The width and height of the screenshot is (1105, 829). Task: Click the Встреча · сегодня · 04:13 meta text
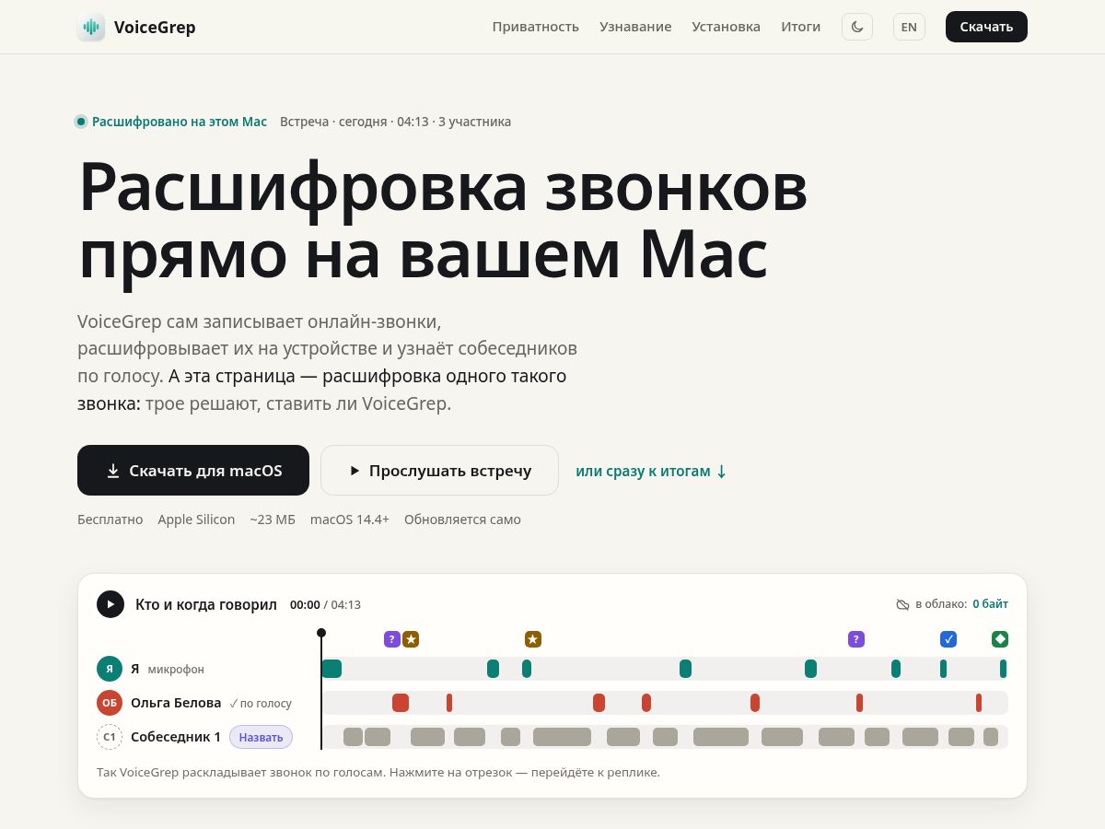[396, 122]
